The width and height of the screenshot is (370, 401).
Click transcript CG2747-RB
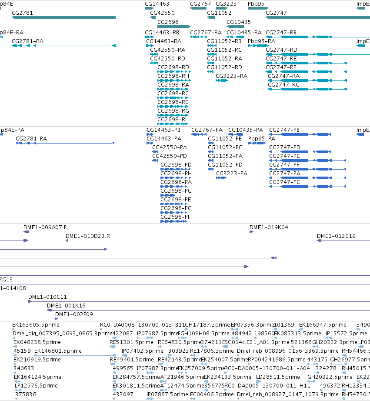(x=281, y=33)
